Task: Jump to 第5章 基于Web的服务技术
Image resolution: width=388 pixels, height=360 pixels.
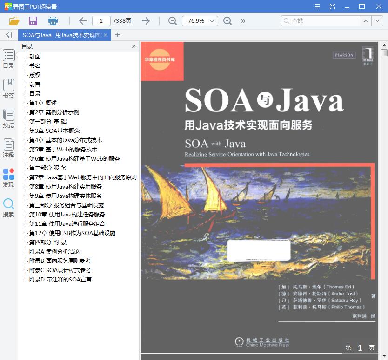Action: (63, 150)
